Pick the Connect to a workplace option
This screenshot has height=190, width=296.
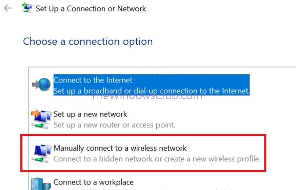[x=93, y=182]
